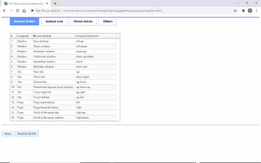Select Scroll to the page top row
This screenshot has width=261, height=163.
pyautogui.click(x=63, y=112)
